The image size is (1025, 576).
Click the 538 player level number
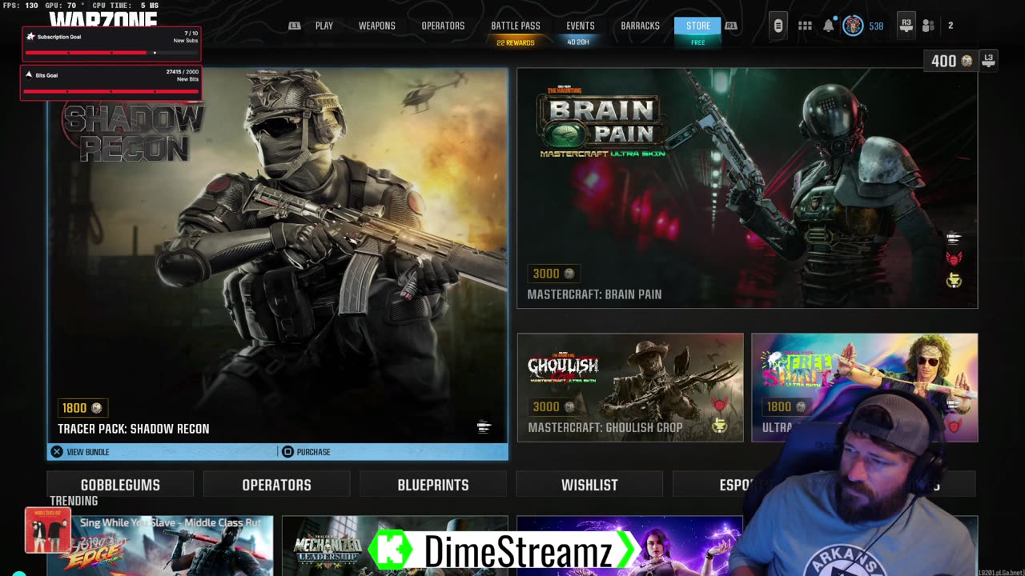click(x=877, y=26)
